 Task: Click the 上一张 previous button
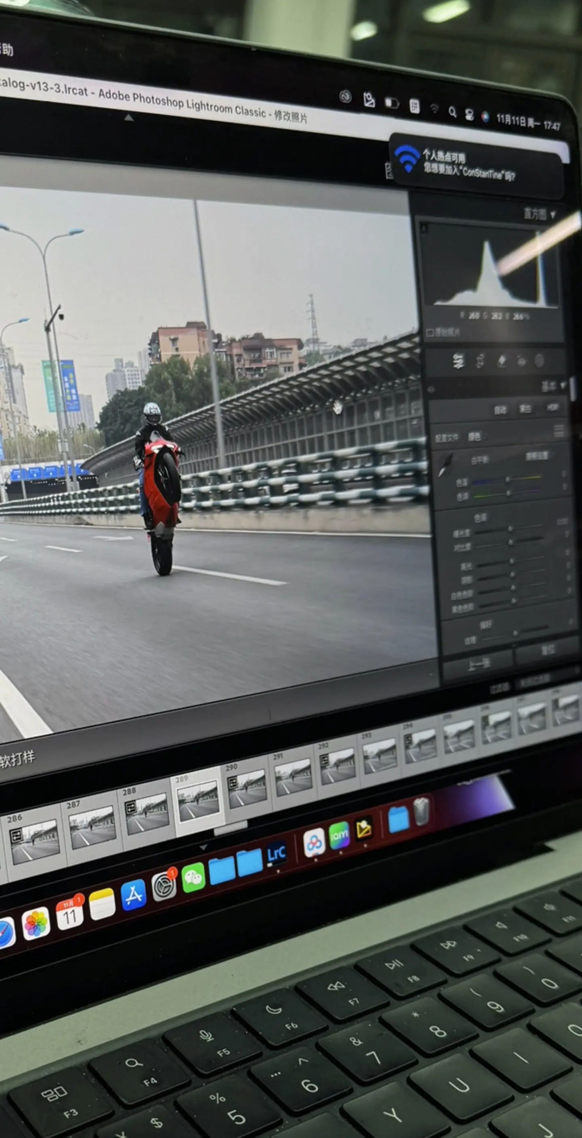pyautogui.click(x=478, y=664)
